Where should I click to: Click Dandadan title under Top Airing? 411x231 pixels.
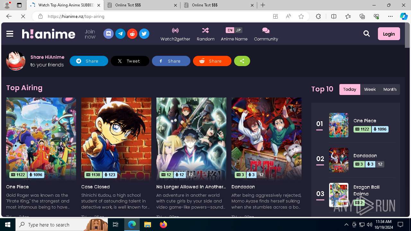click(243, 187)
